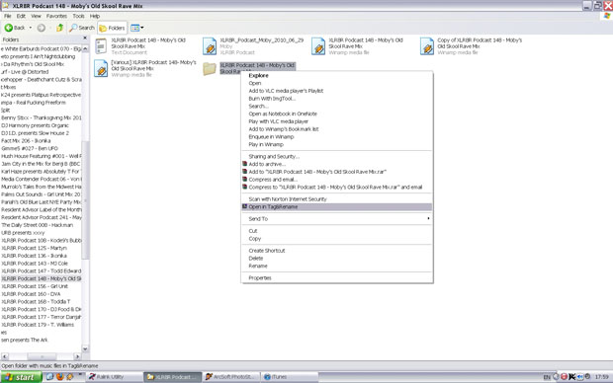The width and height of the screenshot is (613, 383).
Task: Select the text document file icon
Action: [x=101, y=46]
